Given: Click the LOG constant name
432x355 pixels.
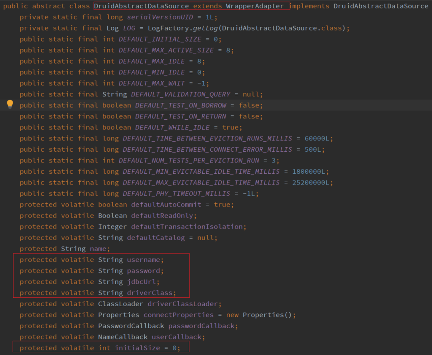Looking at the screenshot, I should pyautogui.click(x=129, y=28).
